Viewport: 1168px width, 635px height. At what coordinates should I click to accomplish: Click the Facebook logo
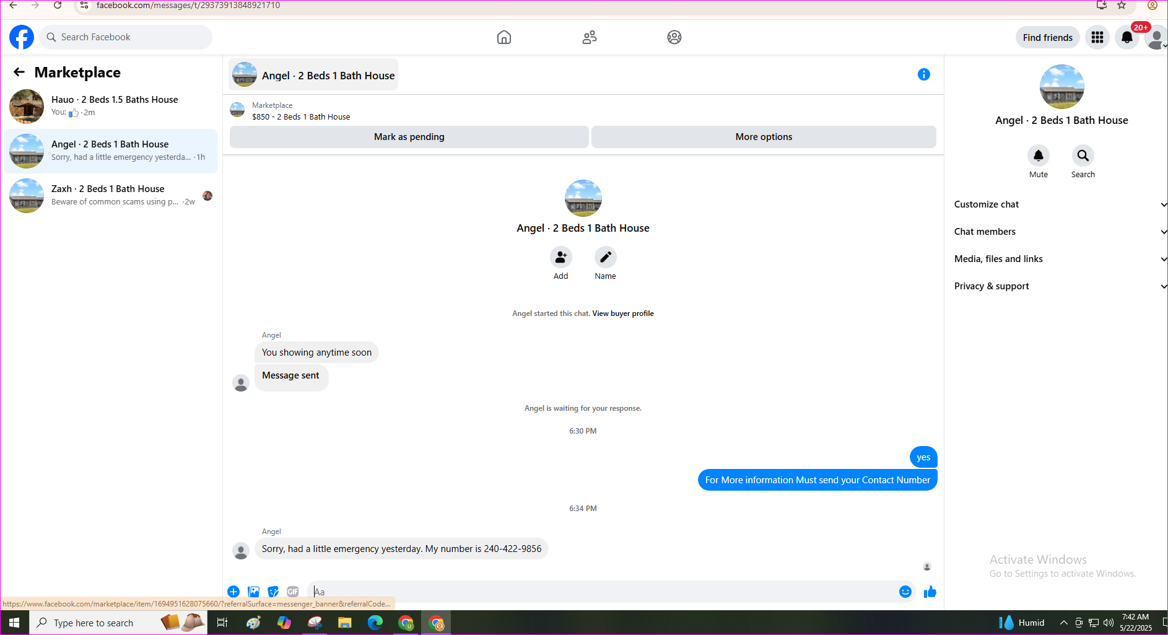click(22, 37)
